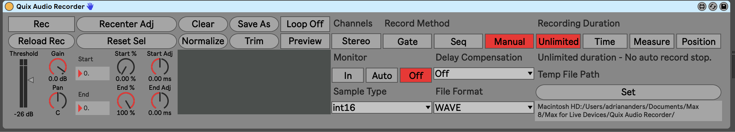Set Monitor to Auto
The height and width of the screenshot is (132, 735).
click(x=382, y=75)
